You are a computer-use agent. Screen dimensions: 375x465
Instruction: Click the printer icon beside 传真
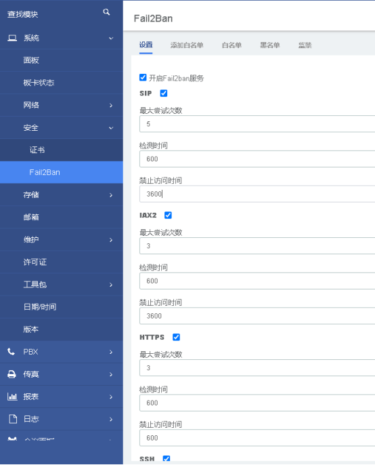coord(12,374)
